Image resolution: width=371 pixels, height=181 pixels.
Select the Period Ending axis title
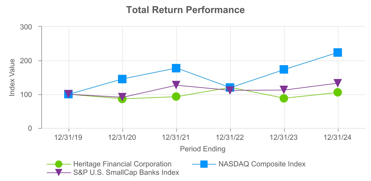pos(202,149)
